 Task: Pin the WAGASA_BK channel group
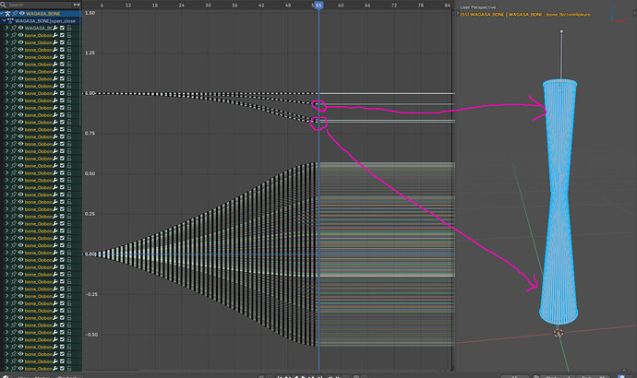14,28
